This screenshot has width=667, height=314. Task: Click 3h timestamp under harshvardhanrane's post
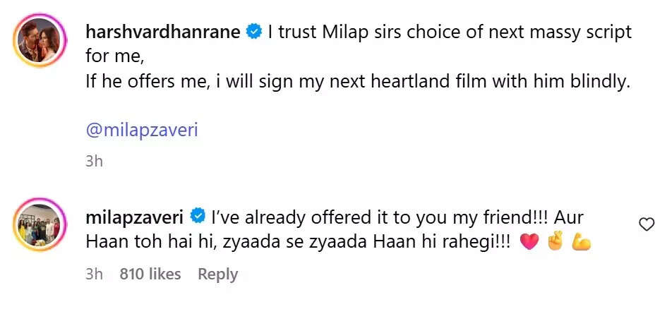[94, 161]
